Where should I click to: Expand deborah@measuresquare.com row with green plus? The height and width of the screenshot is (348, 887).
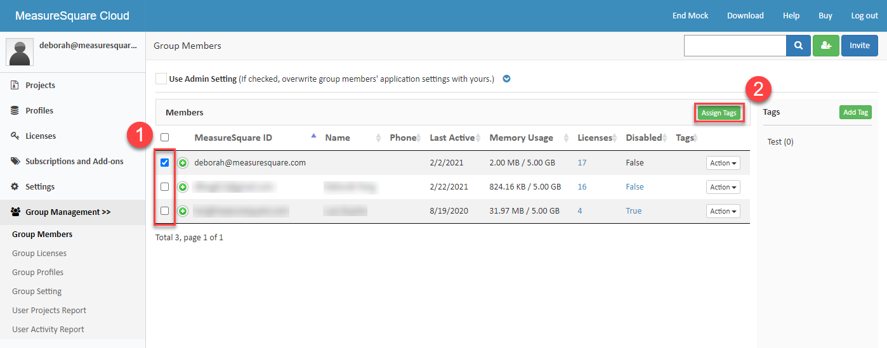coord(183,163)
